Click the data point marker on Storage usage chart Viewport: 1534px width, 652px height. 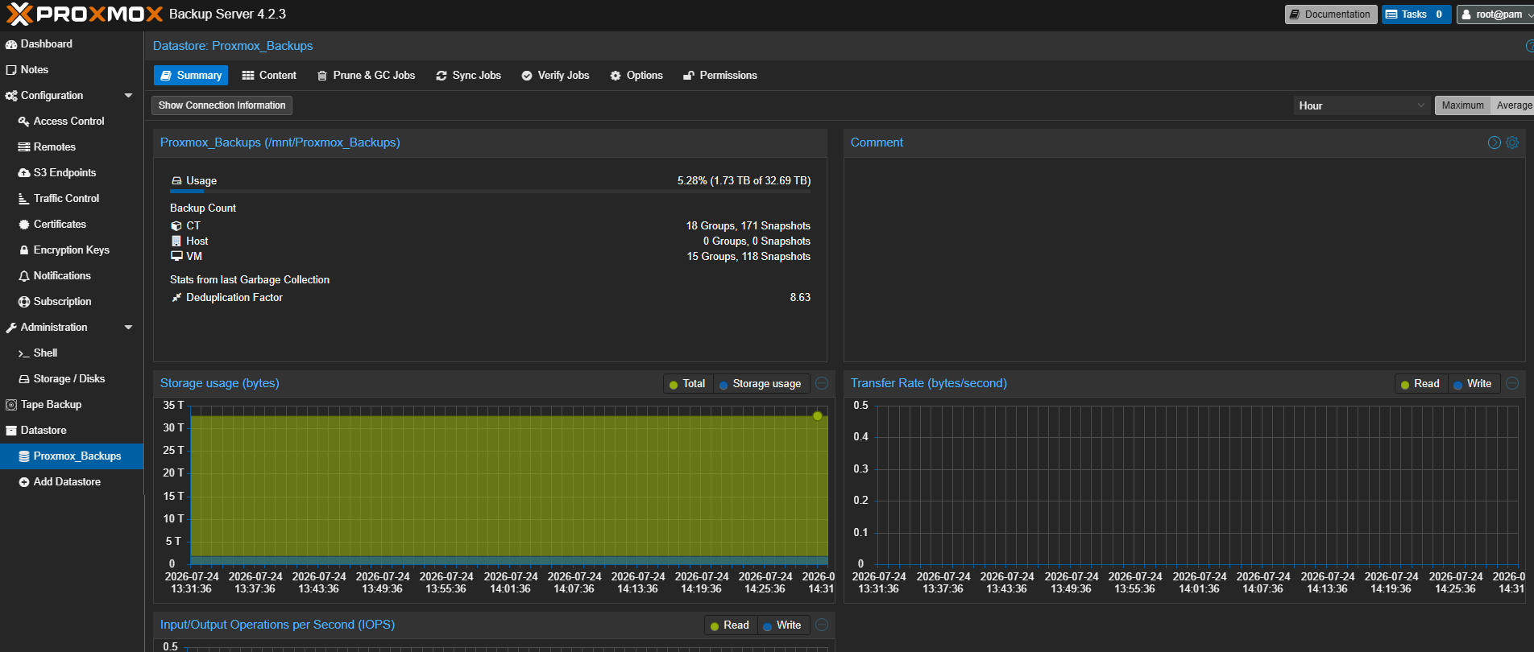point(818,416)
